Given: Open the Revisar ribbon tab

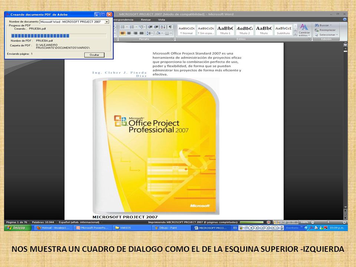Looking at the screenshot, I should click(146, 20).
